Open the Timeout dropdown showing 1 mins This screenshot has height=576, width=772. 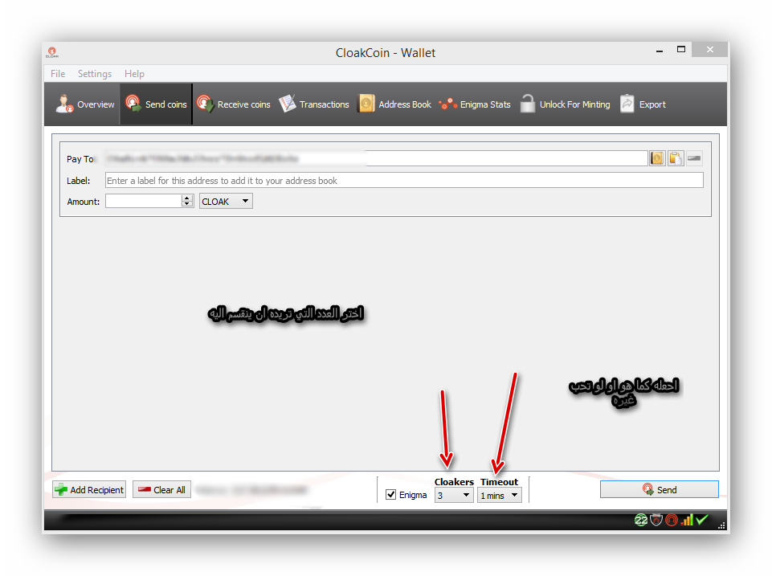499,495
